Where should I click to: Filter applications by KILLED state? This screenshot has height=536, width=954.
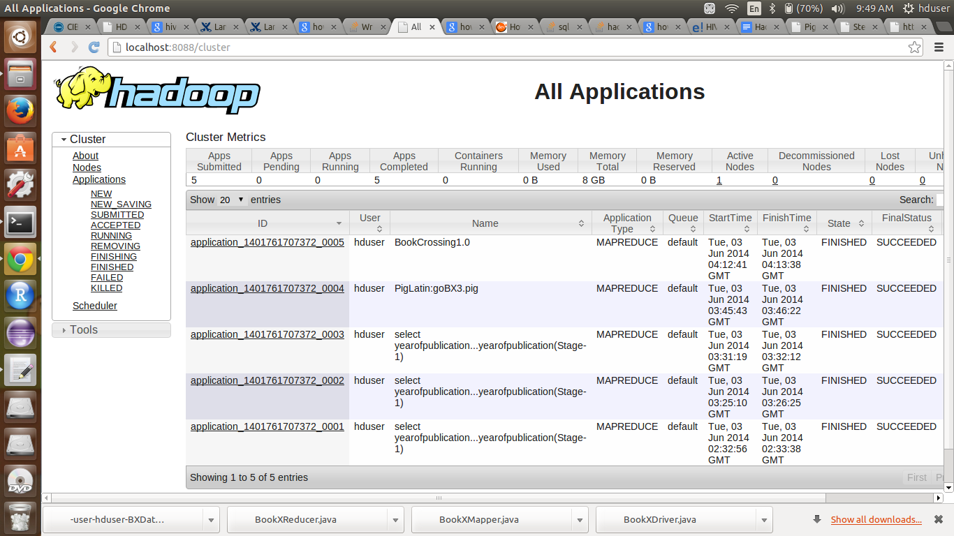pyautogui.click(x=106, y=288)
